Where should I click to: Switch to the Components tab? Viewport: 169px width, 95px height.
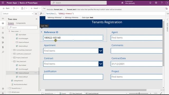pyautogui.click(x=21, y=23)
